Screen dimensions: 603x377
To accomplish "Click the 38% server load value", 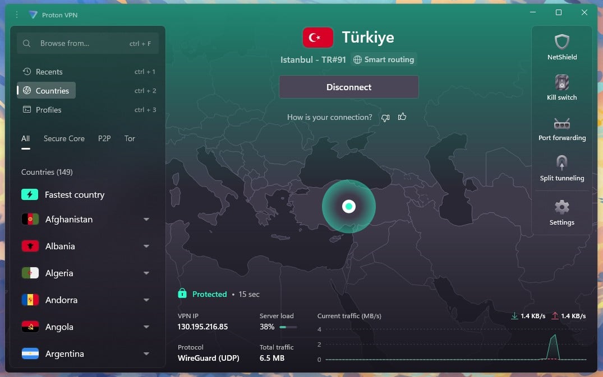I will 267,327.
